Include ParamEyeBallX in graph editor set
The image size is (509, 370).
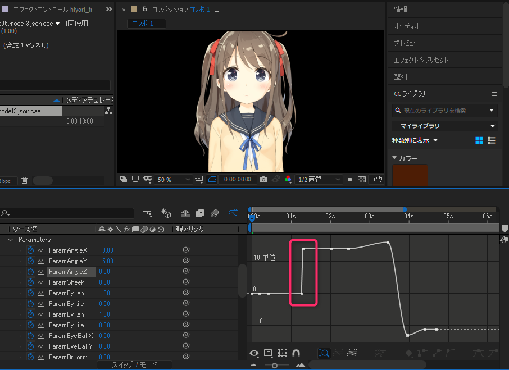click(40, 336)
